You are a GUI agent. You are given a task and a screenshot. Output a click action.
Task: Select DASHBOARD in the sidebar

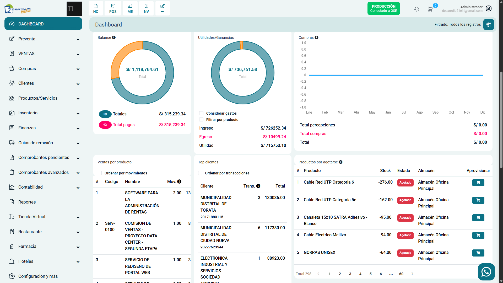click(x=43, y=24)
